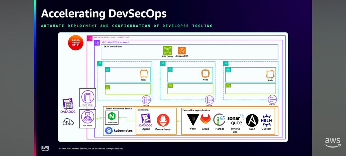Select the Harbor lighthouse logo
This screenshot has width=346, height=156.
(x=220, y=120)
